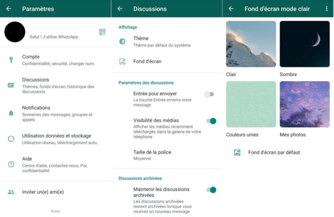Choose the Clair mountain wallpaper thumbnail

click(251, 44)
